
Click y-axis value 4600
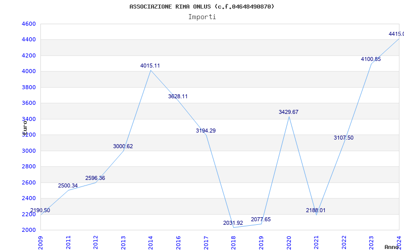[x=29, y=24]
